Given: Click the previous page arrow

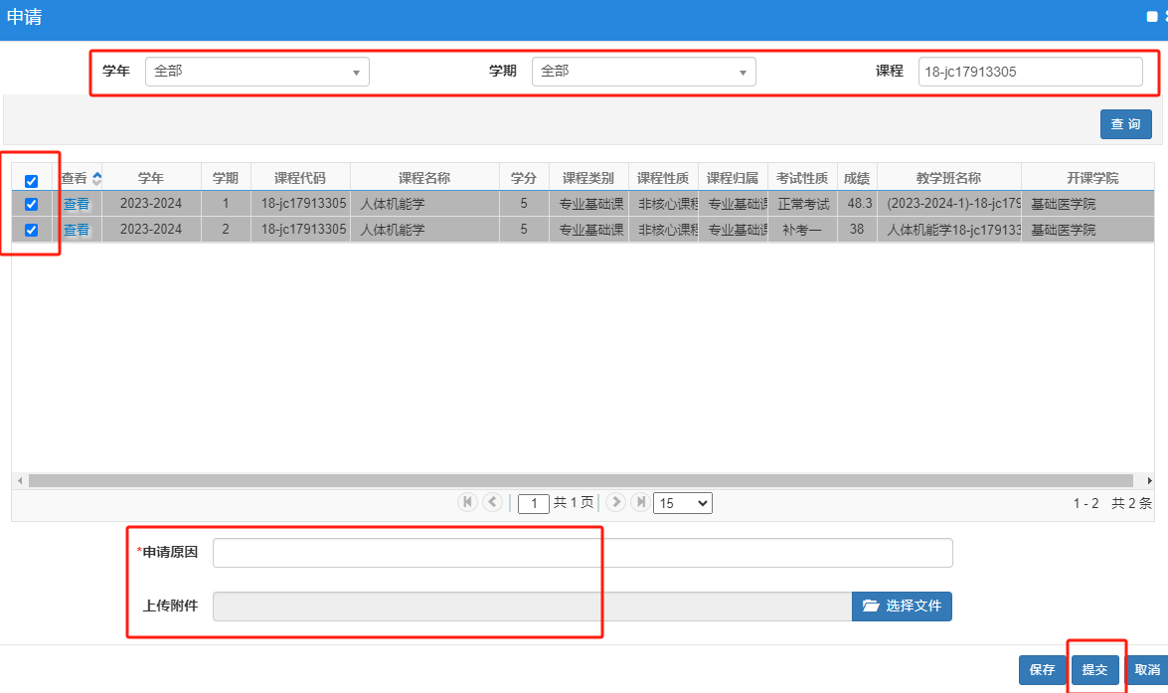Looking at the screenshot, I should tap(492, 503).
